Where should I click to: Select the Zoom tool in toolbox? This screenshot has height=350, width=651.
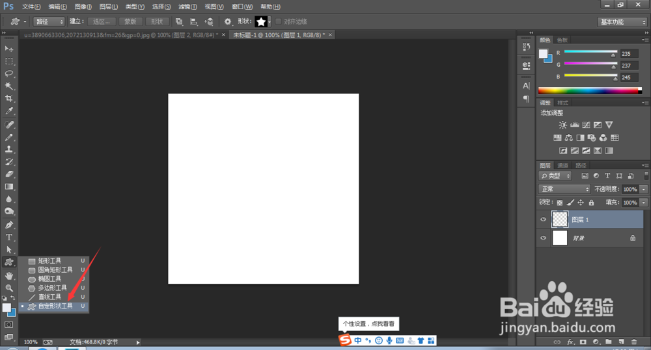[8, 288]
